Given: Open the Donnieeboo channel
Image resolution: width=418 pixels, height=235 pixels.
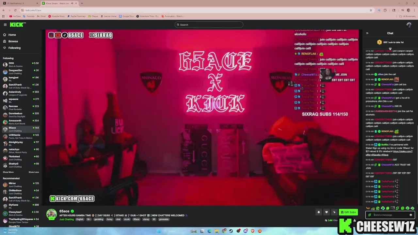Looking at the screenshot, I should pyautogui.click(x=21, y=115).
